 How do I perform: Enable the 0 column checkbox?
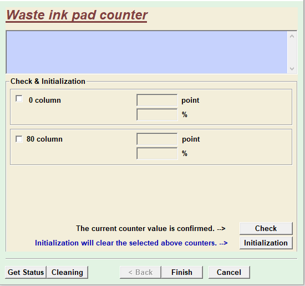coord(19,99)
